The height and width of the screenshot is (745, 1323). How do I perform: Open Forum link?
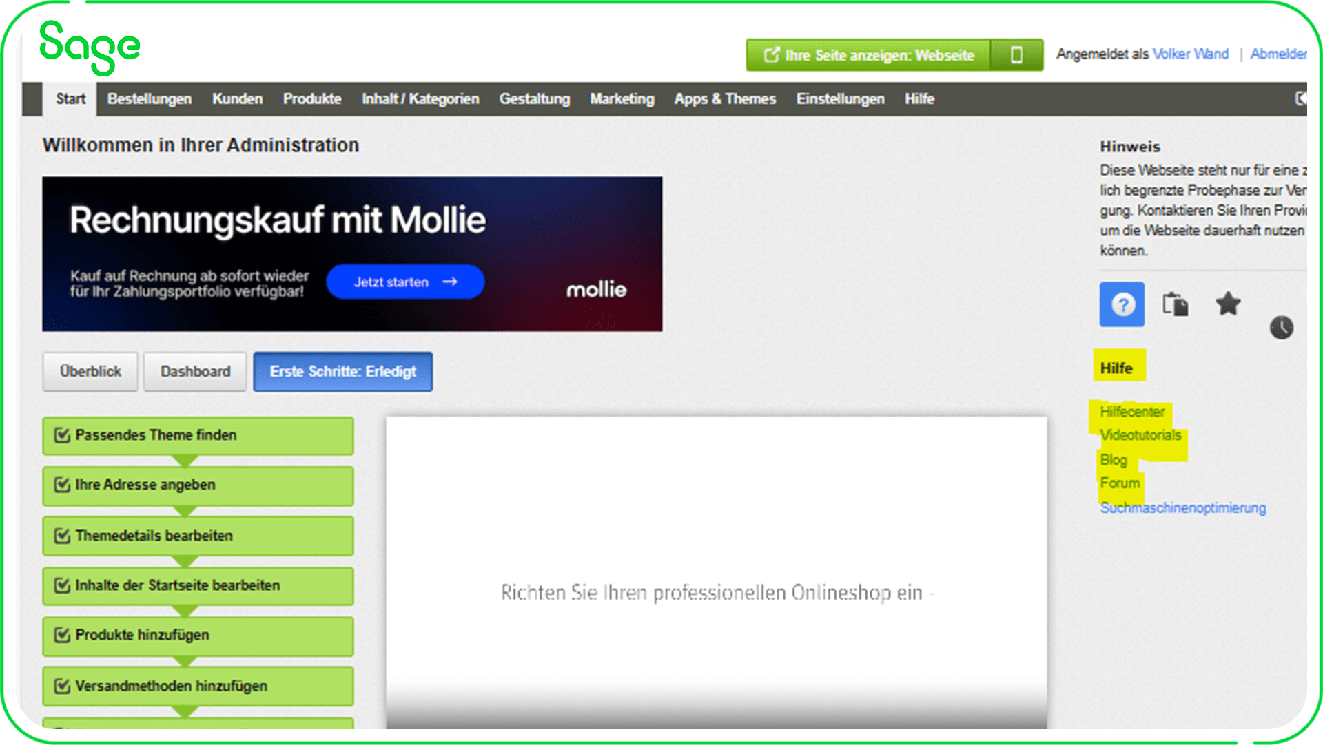[x=1120, y=483]
